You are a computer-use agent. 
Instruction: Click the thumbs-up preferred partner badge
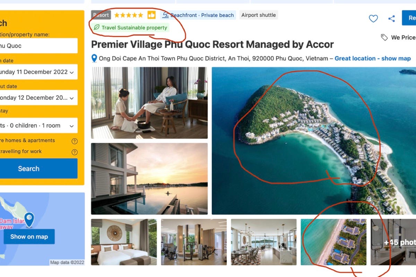pos(151,15)
